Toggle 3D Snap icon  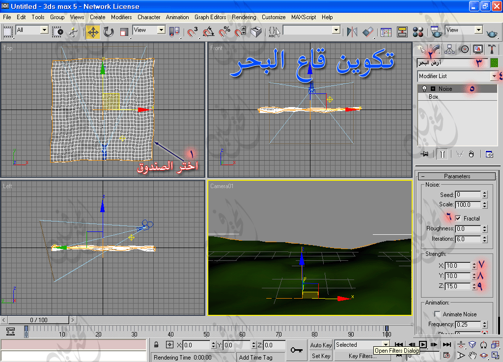[x=193, y=32]
